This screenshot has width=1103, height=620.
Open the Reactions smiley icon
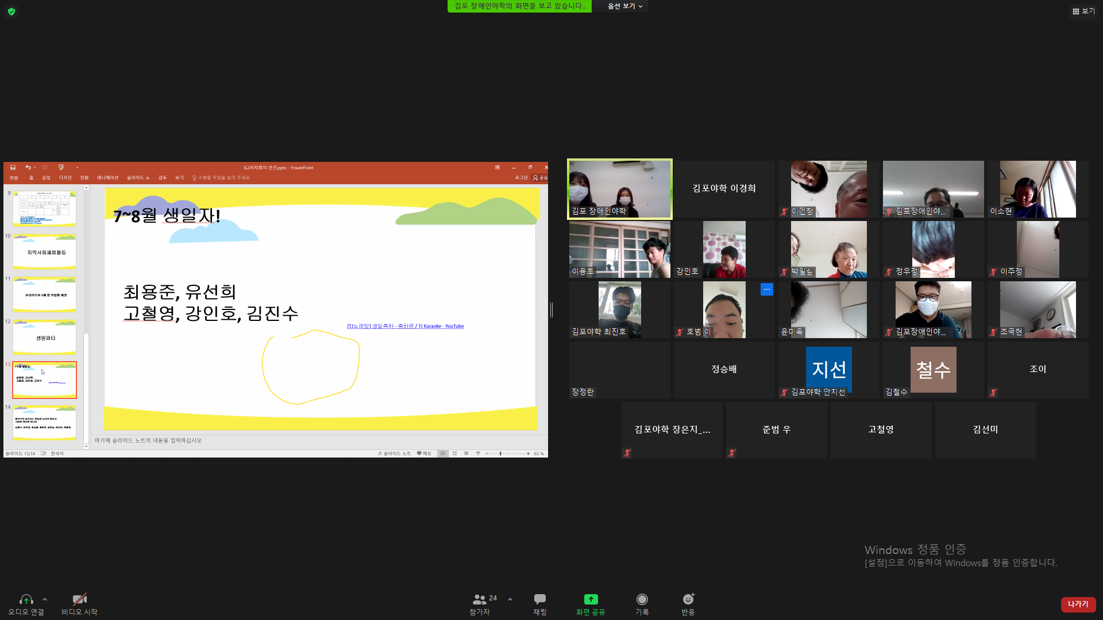click(x=688, y=599)
